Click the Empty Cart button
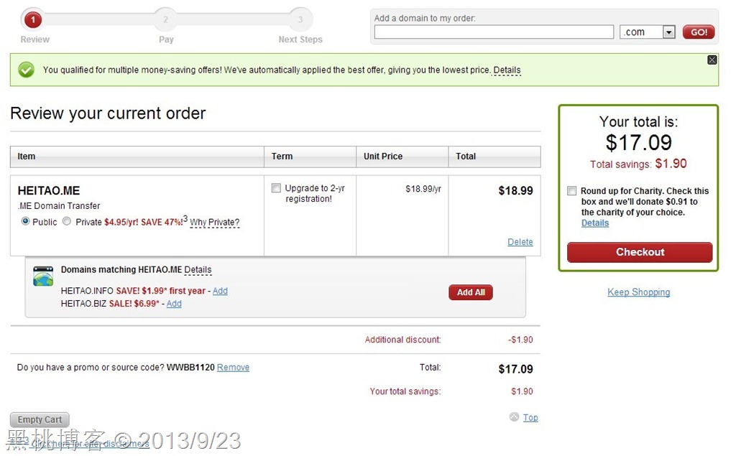 click(40, 419)
